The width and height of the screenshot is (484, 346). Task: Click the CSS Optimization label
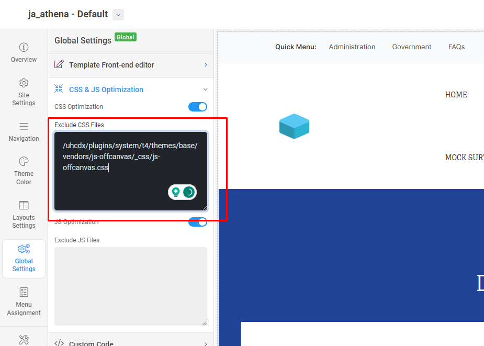78,107
